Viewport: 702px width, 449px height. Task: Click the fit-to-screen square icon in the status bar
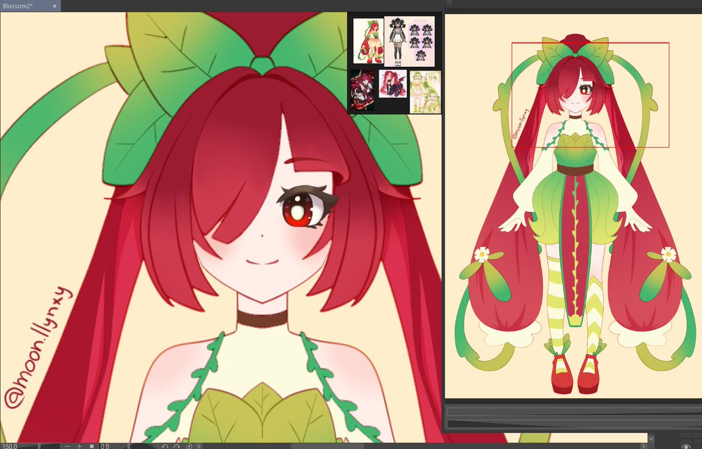tap(92, 446)
